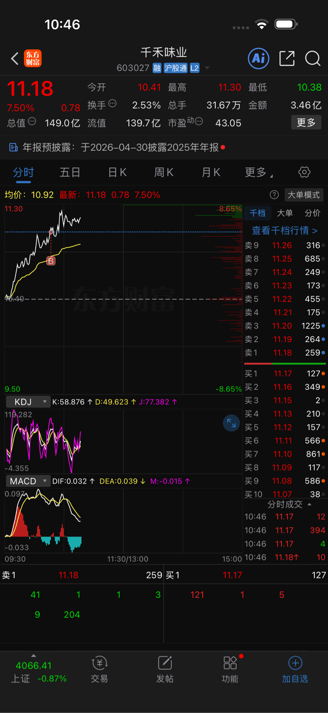Viewport: 328px width, 713px height.
Task: Open 查看千档行情 link
Action: pos(285,231)
